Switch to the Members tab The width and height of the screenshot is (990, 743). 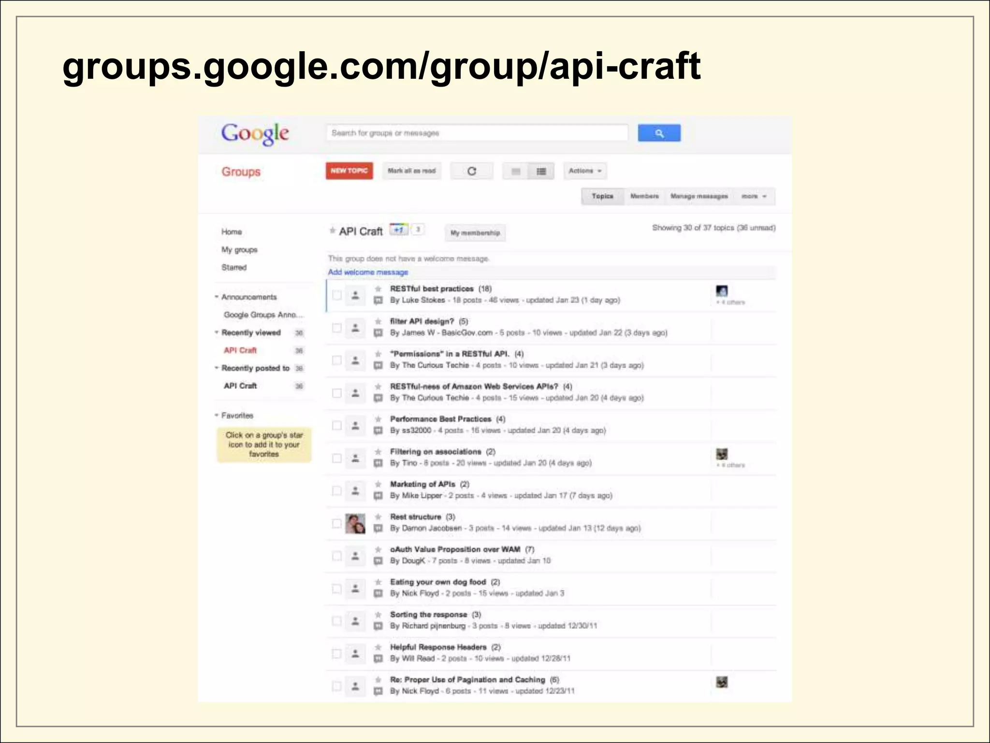click(x=644, y=196)
